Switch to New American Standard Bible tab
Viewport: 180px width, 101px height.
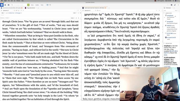[12, 8]
